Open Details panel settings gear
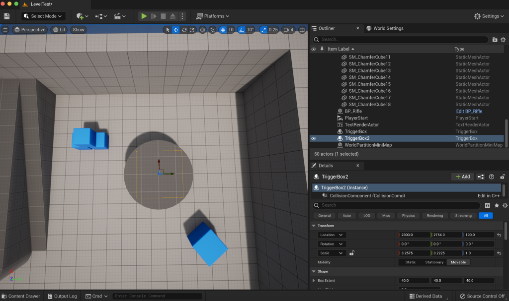Image resolution: width=509 pixels, height=301 pixels. (505, 205)
